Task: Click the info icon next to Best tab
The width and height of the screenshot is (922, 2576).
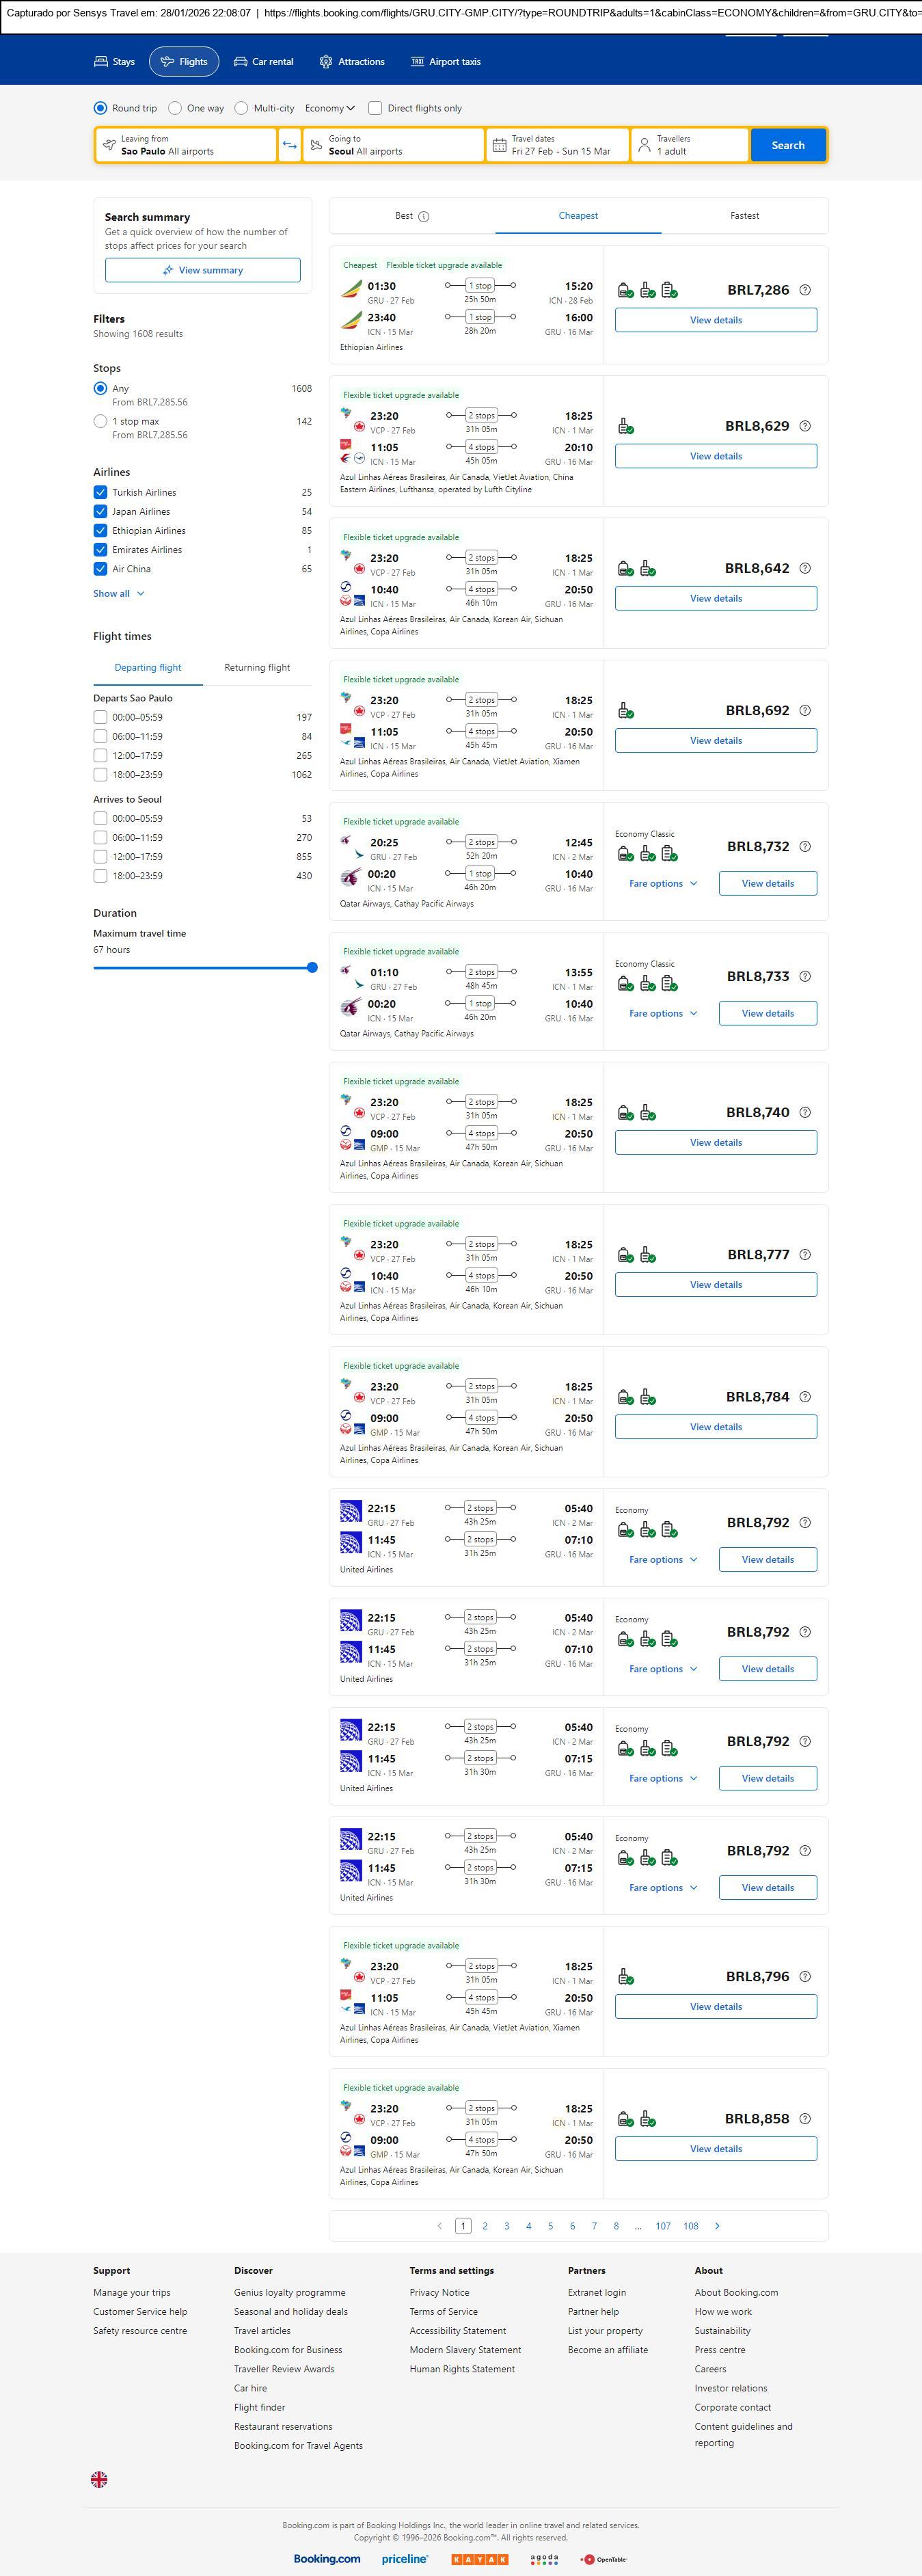Action: (x=424, y=217)
